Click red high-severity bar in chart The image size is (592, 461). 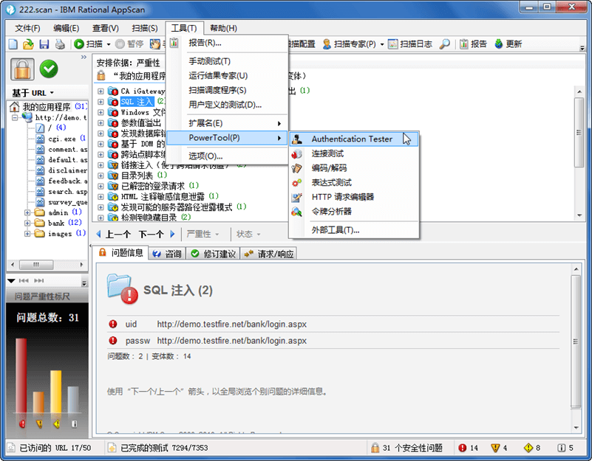(21, 375)
